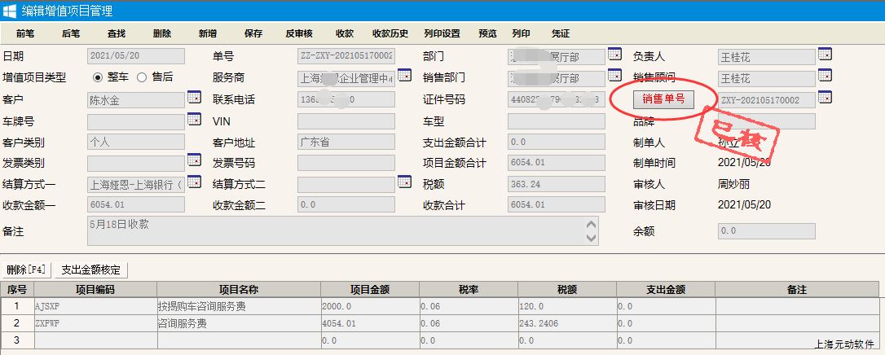
Task: Click the 删除[F4] button above the table
Action: coord(26,270)
